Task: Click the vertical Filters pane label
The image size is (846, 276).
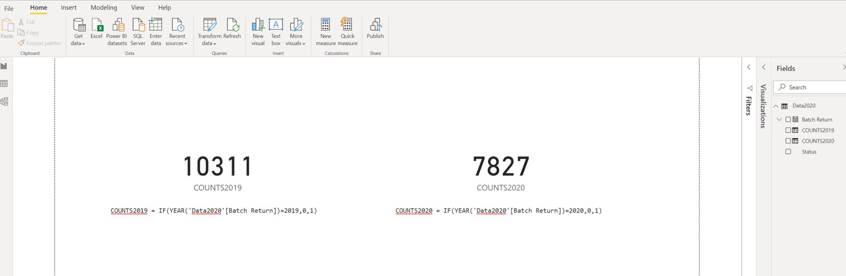Action: (749, 106)
